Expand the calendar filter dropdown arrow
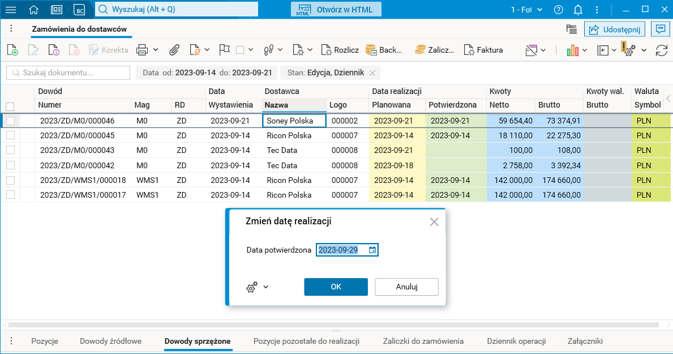 point(543,50)
